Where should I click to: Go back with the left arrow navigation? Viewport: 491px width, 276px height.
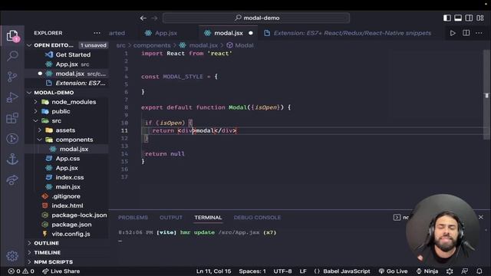143,18
